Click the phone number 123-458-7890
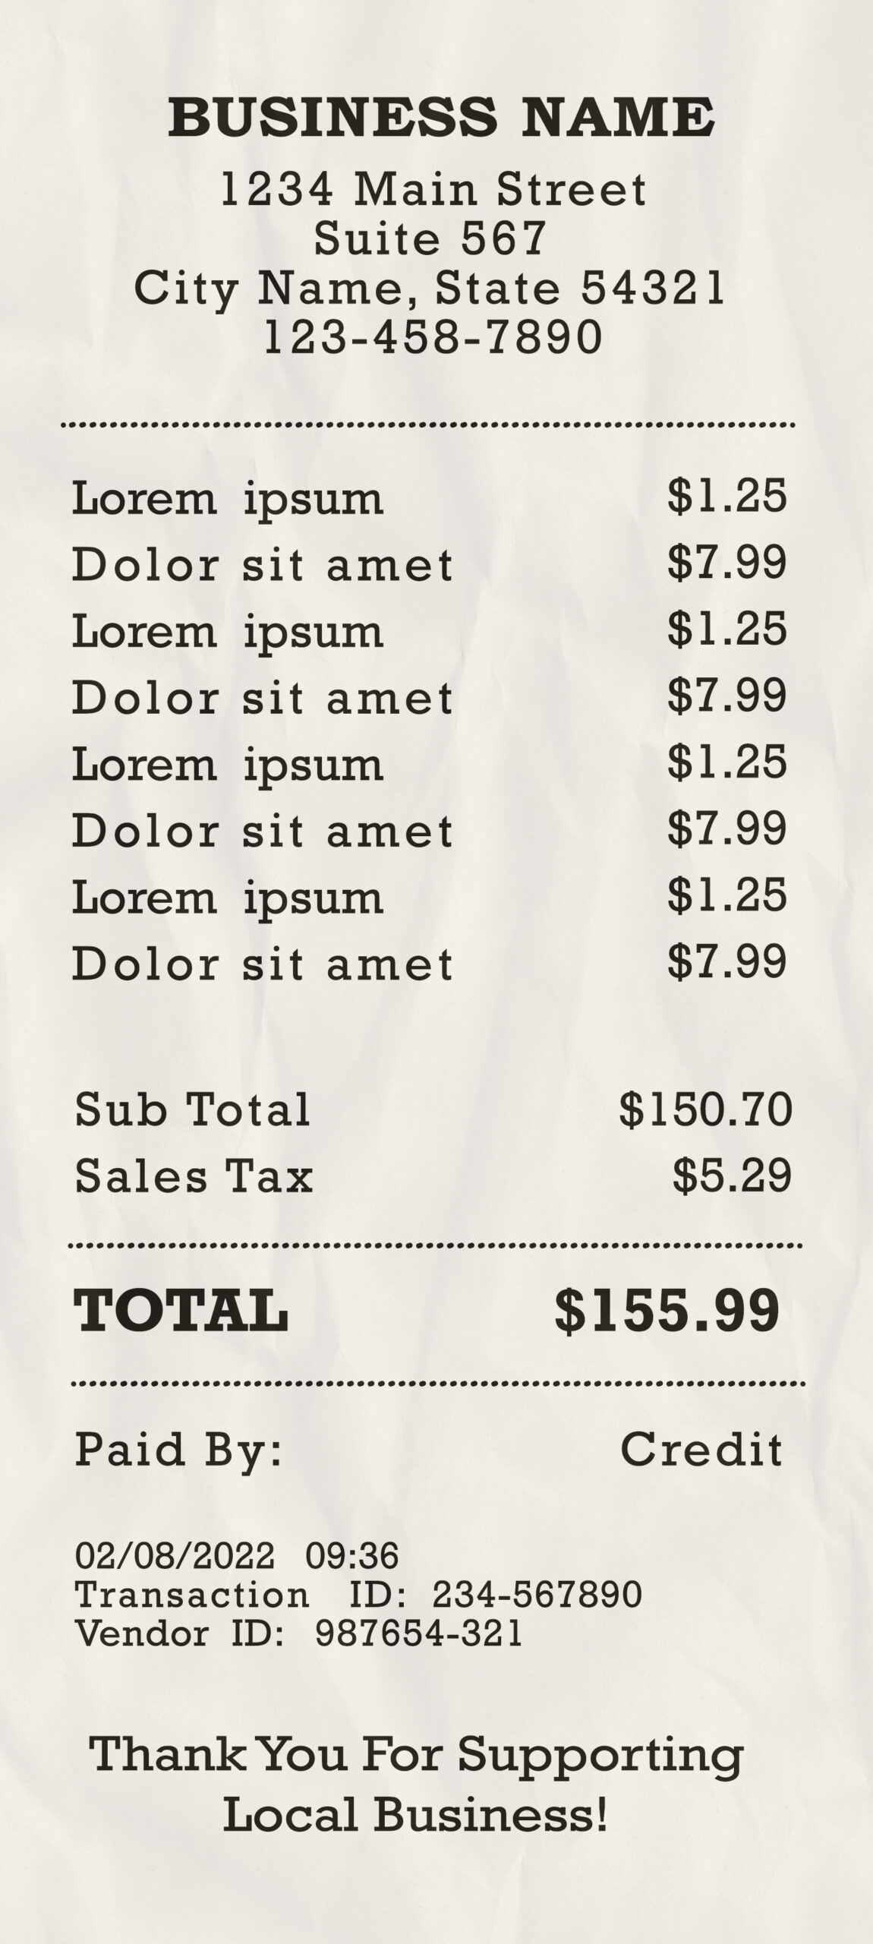This screenshot has height=1944, width=873. point(433,337)
